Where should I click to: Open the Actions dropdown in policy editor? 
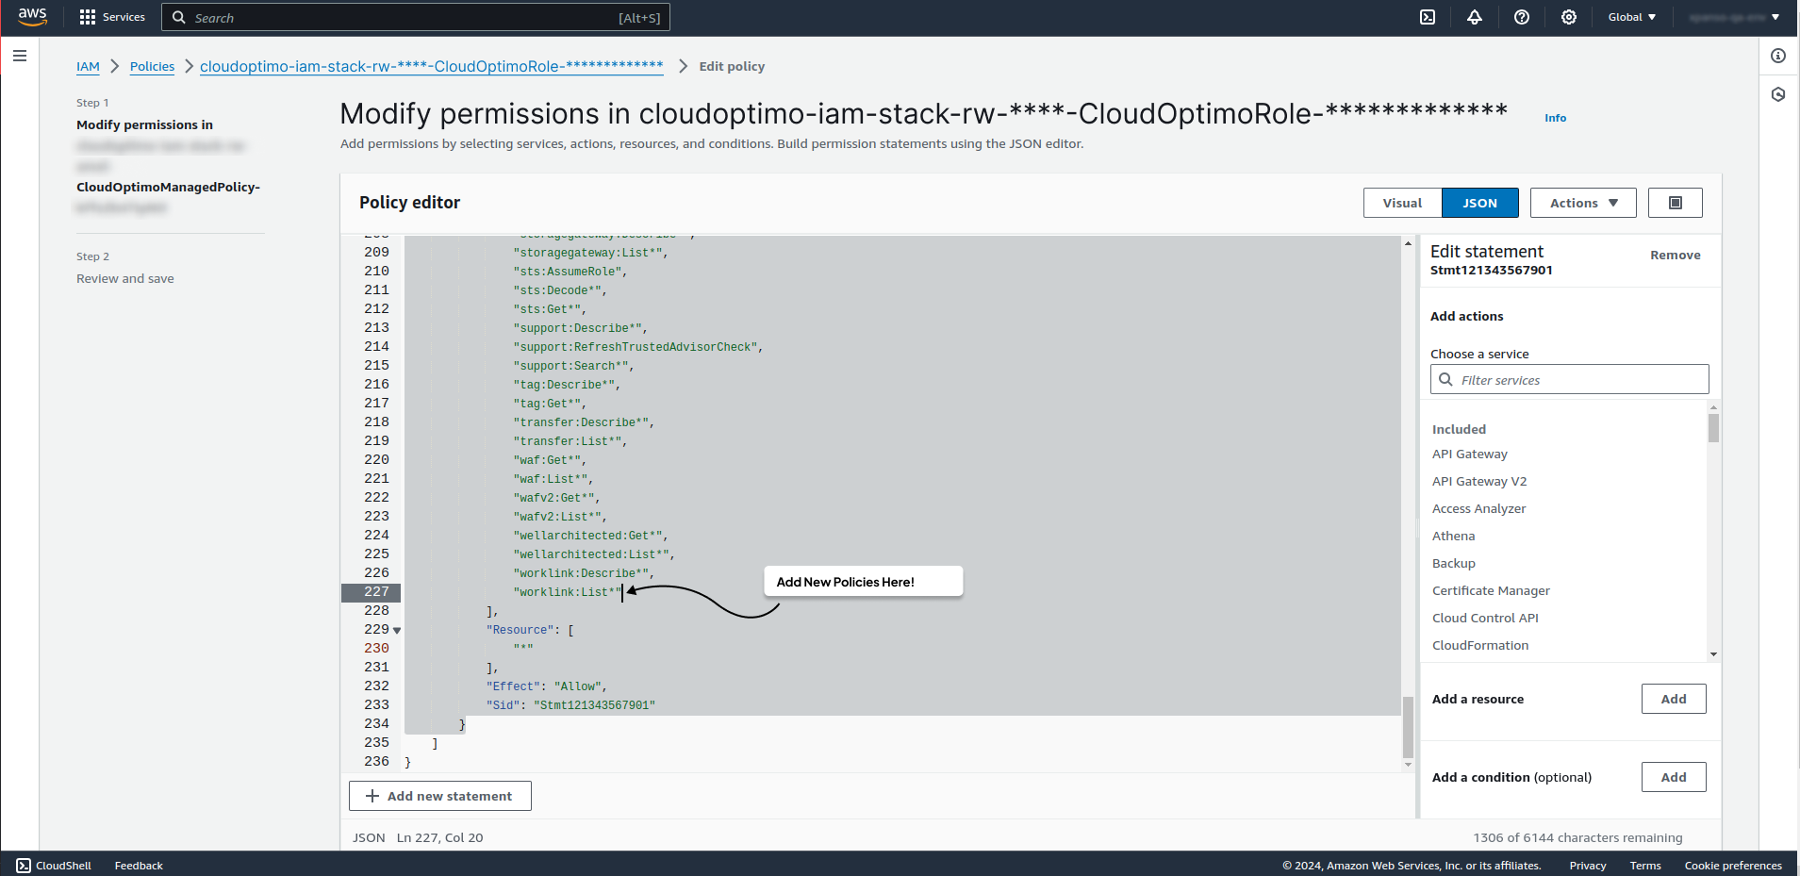tap(1583, 203)
